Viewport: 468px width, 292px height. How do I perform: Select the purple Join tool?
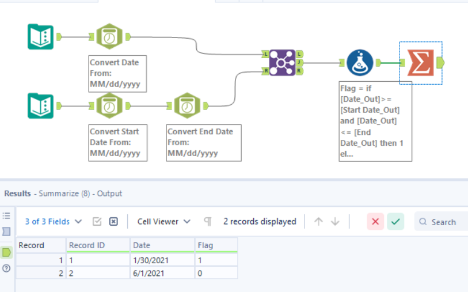(x=282, y=62)
